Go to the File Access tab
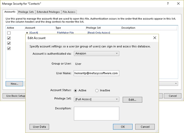Viewport: 184px width, 133px height. [x=69, y=12]
